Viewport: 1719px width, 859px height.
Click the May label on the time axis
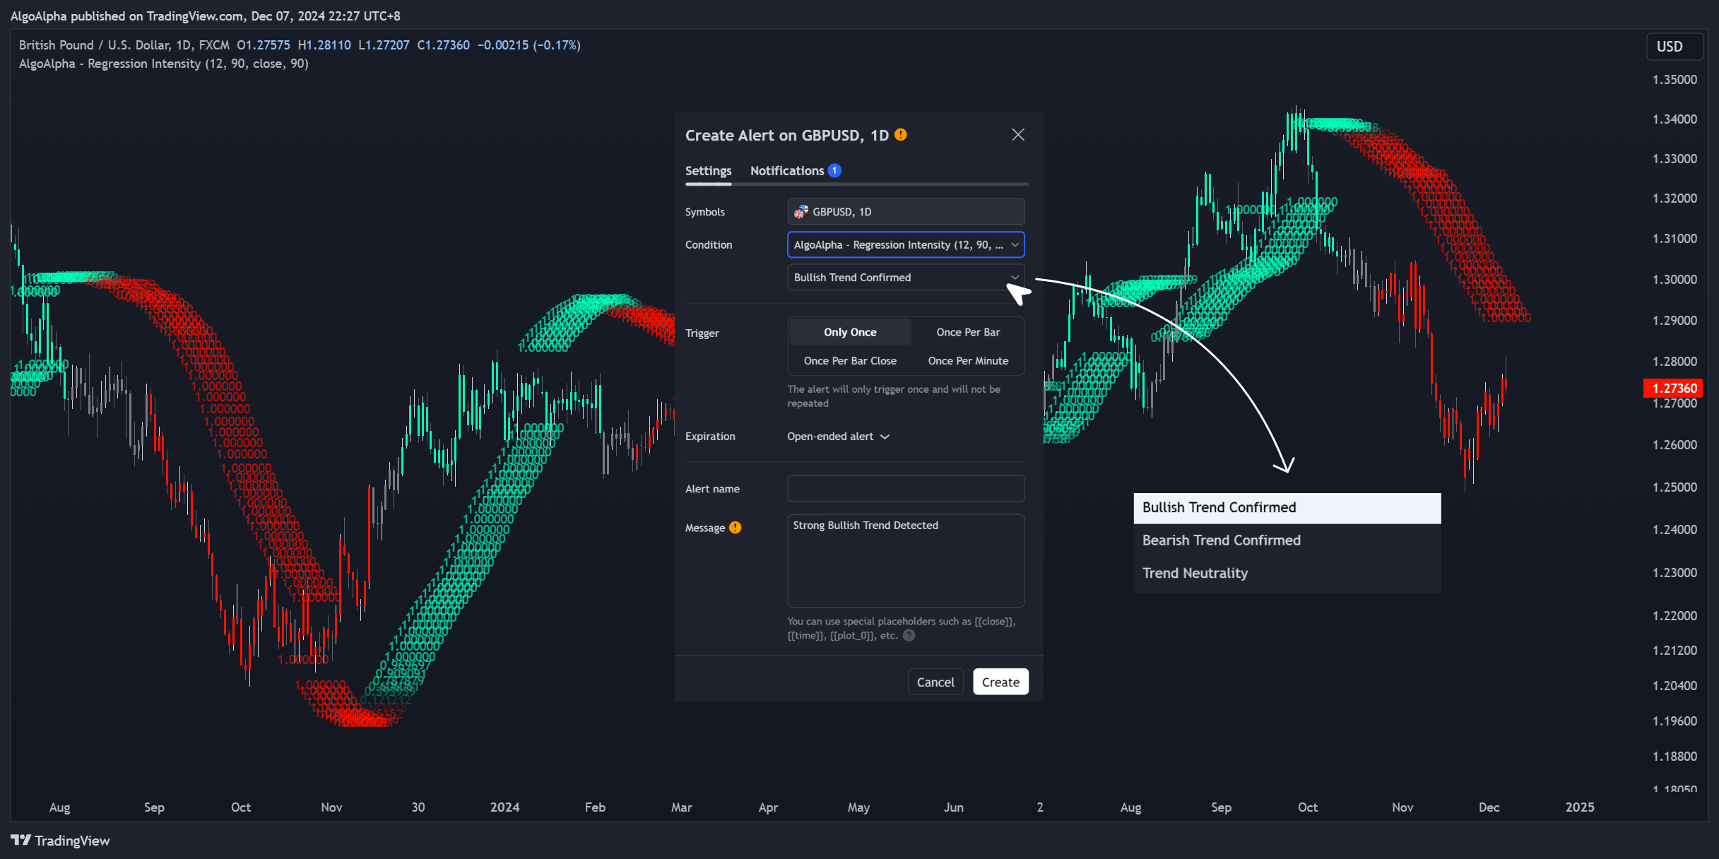(858, 807)
